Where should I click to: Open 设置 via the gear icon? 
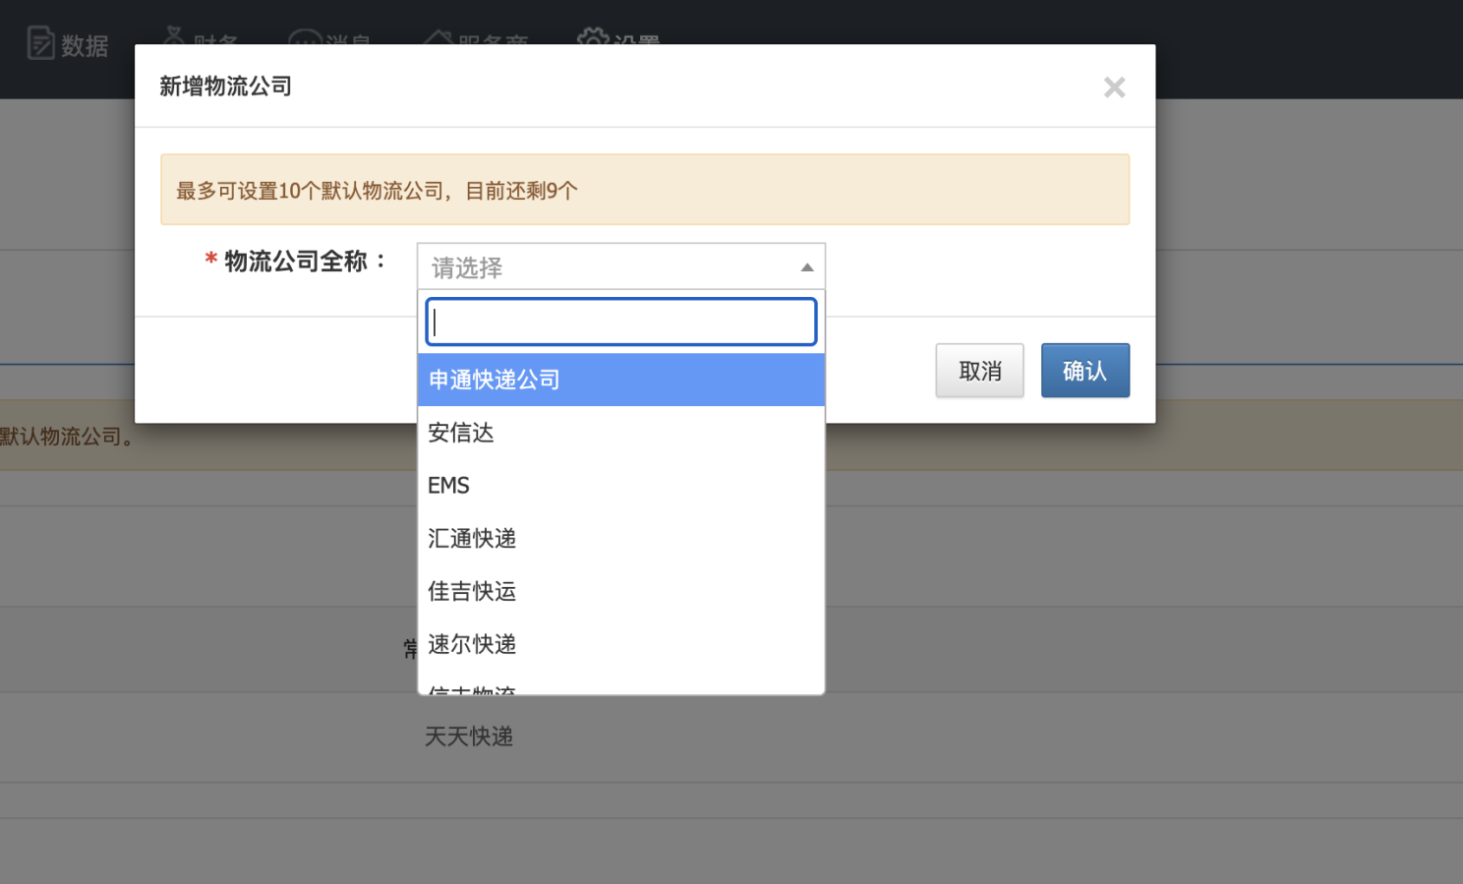(x=592, y=36)
